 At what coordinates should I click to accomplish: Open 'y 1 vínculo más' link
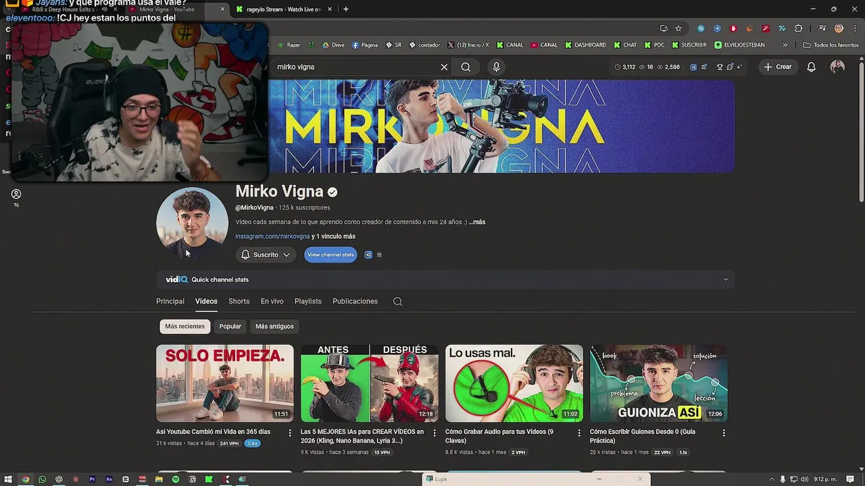(x=333, y=237)
